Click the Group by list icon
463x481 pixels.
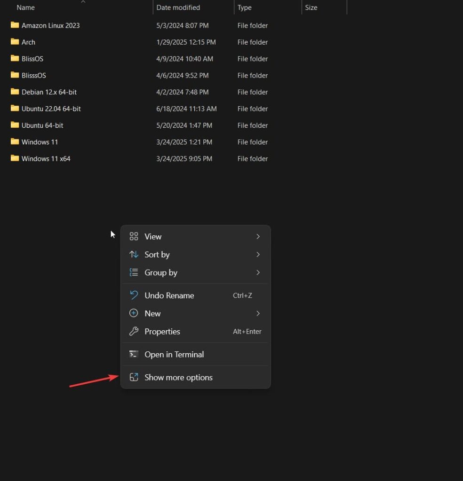click(134, 272)
